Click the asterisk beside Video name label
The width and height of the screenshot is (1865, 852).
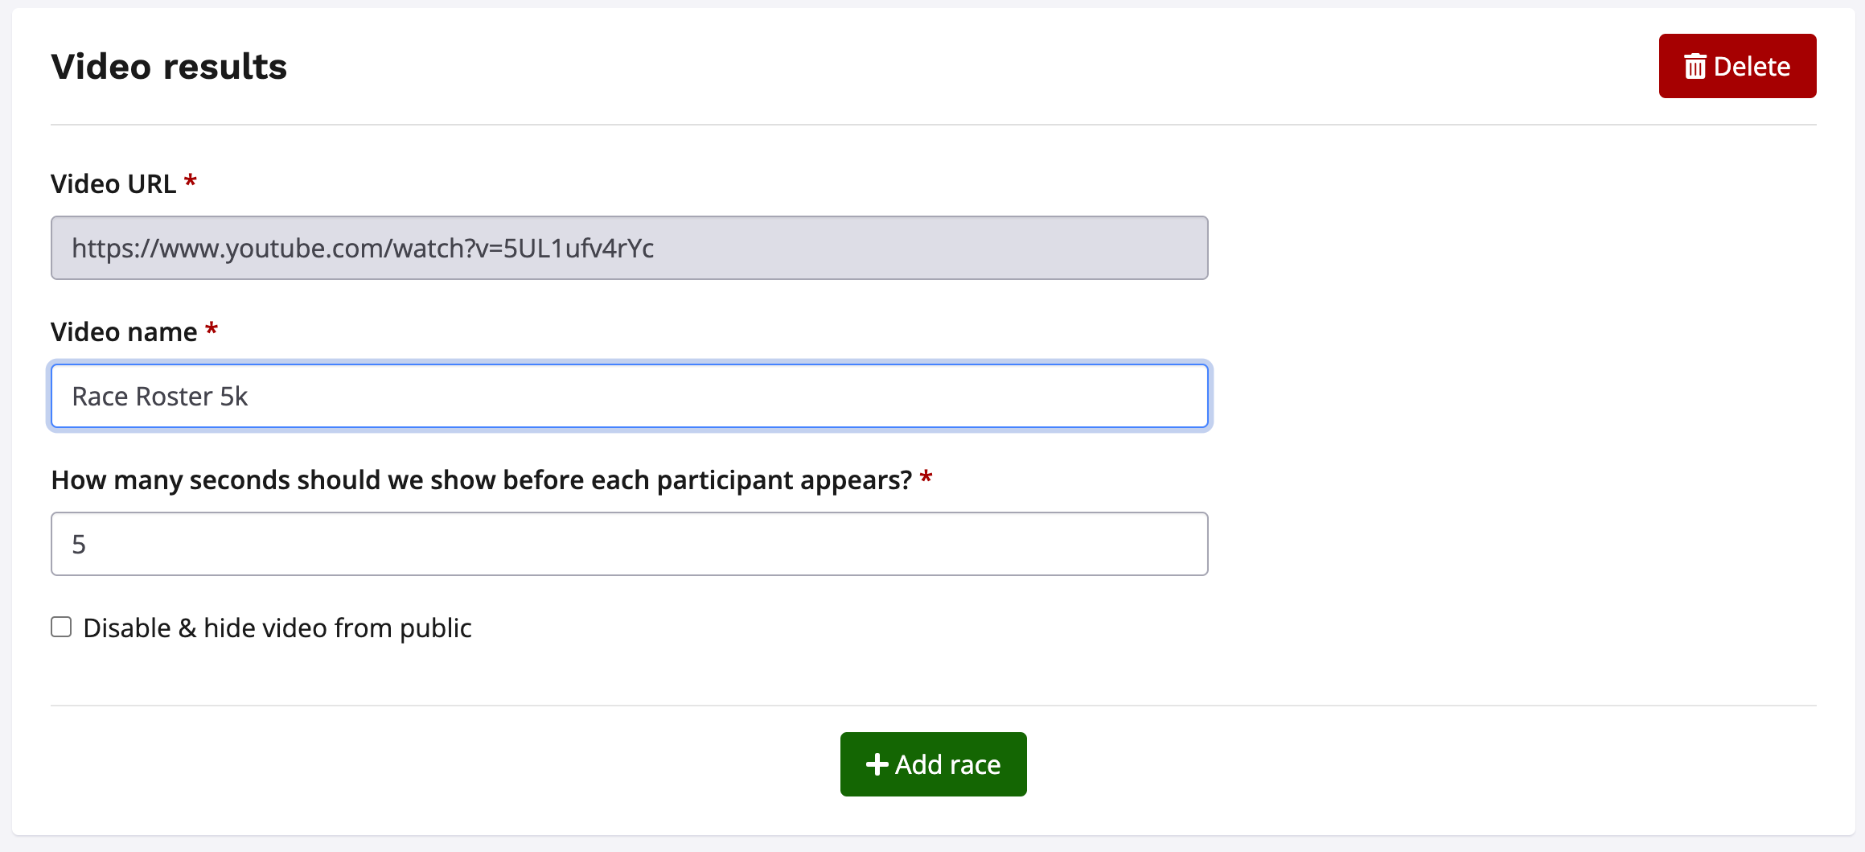tap(211, 329)
